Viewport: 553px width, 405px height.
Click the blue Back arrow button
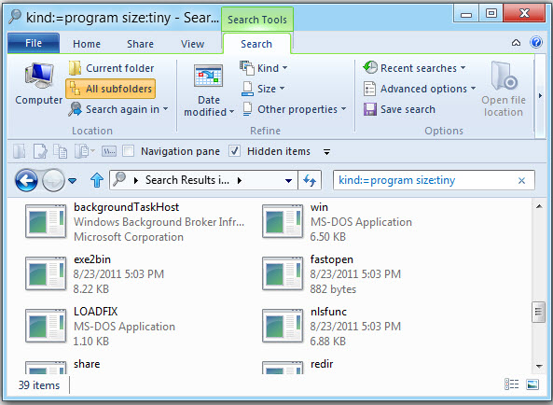pos(26,180)
